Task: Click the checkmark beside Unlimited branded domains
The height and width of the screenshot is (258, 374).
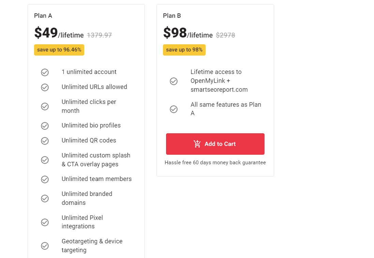Action: pos(45,198)
